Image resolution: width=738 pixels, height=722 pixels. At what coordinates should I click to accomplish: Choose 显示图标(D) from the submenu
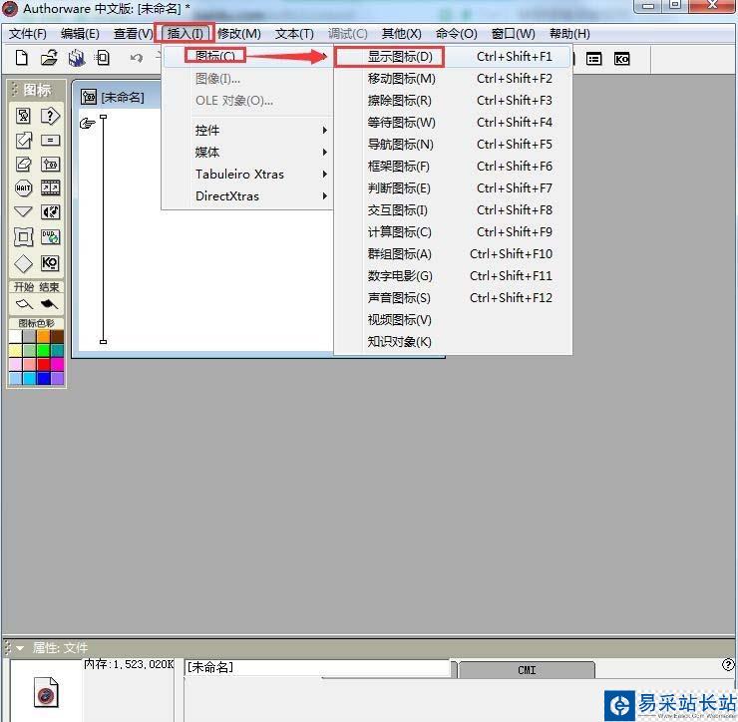click(453, 57)
